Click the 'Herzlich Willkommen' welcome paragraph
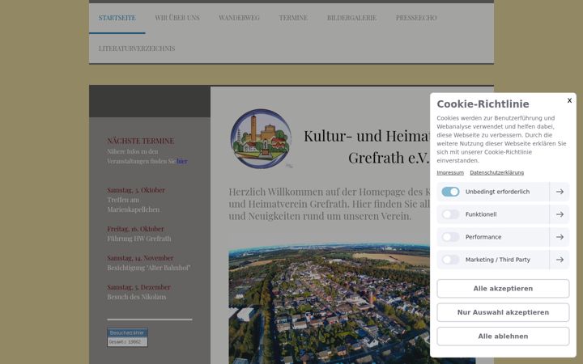583x364 pixels. point(329,204)
